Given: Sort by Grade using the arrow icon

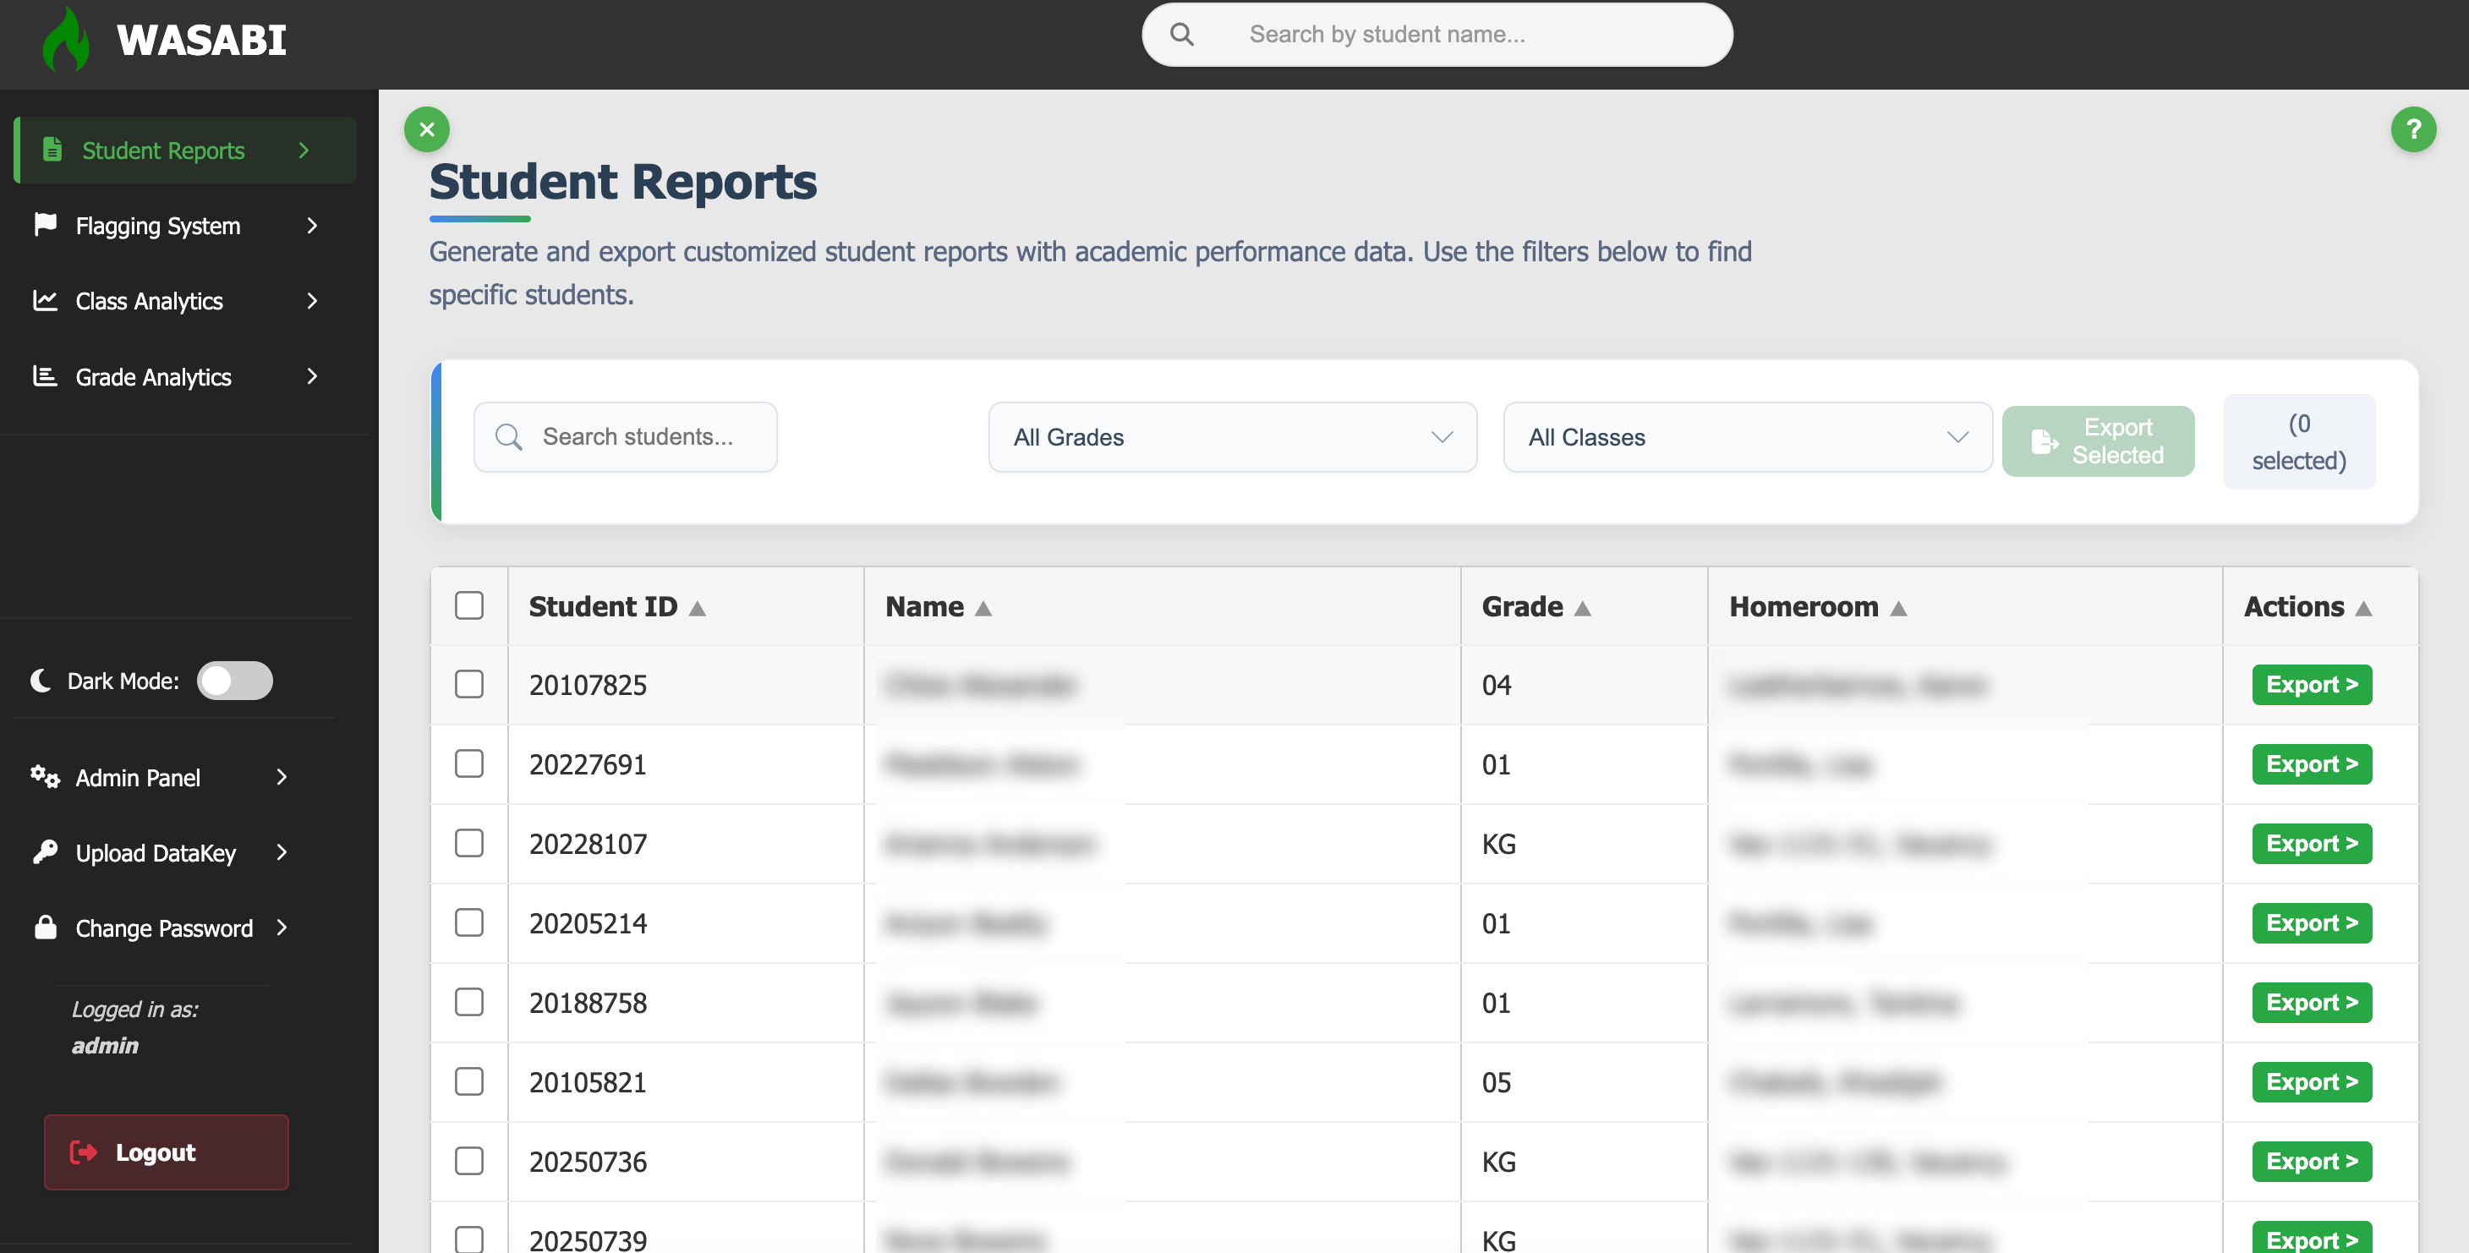Looking at the screenshot, I should point(1581,608).
